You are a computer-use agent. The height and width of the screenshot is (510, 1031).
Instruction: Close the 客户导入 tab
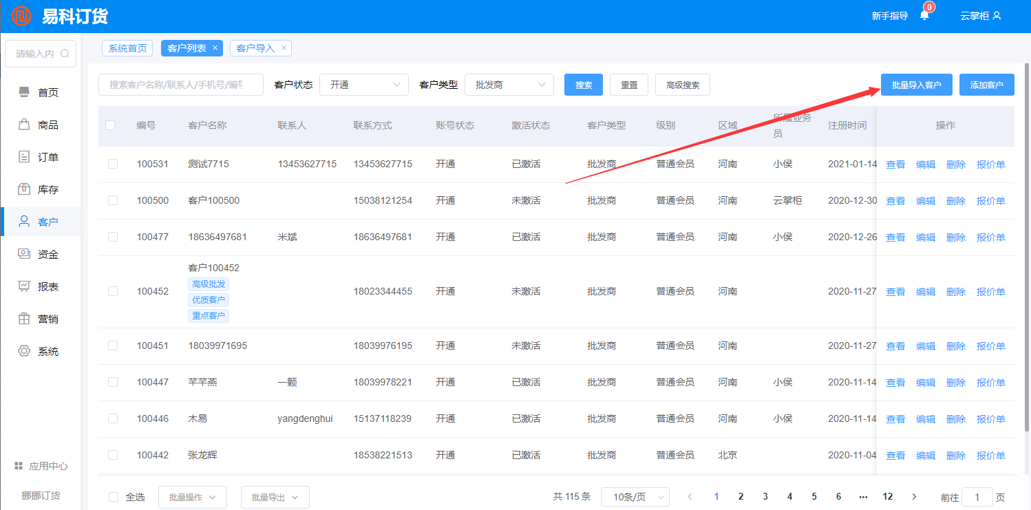click(x=284, y=47)
